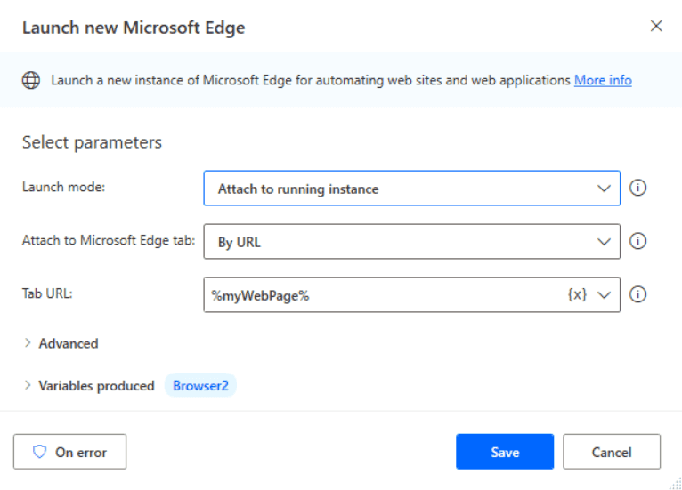Grab the resize grip in the dialog corner

pyautogui.click(x=676, y=484)
